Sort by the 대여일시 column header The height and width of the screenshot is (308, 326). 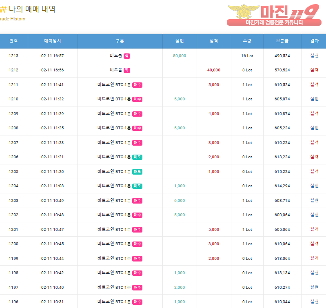click(53, 41)
